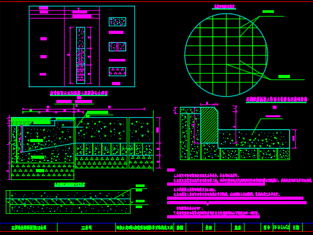
Task: Click the leftmost title block cell at bottom
Action: click(x=29, y=227)
